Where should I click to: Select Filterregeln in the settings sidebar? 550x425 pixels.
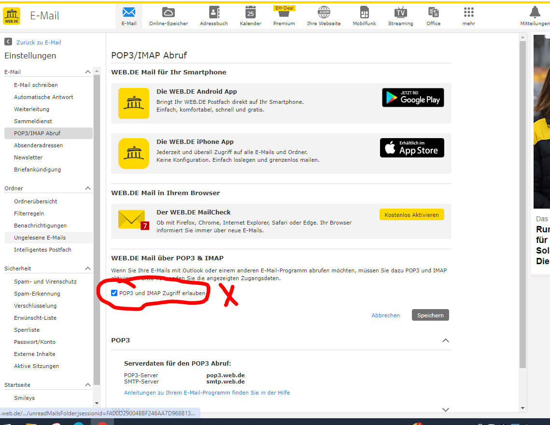point(29,213)
